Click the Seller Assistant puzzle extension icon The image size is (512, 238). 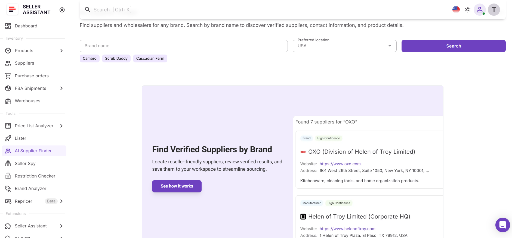[8, 226]
